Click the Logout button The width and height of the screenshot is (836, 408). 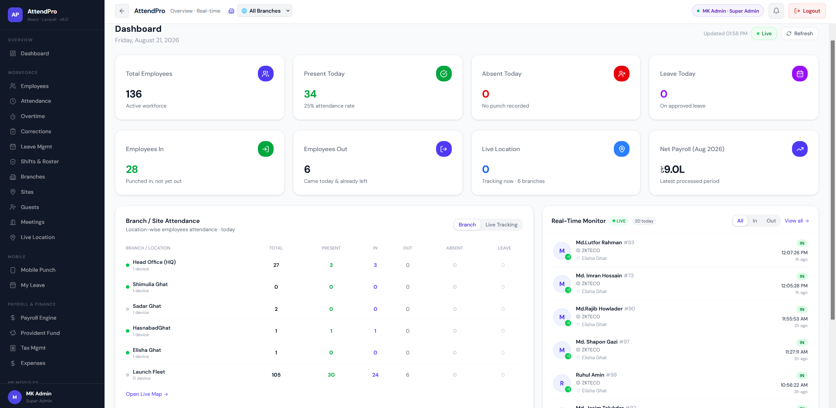click(807, 11)
